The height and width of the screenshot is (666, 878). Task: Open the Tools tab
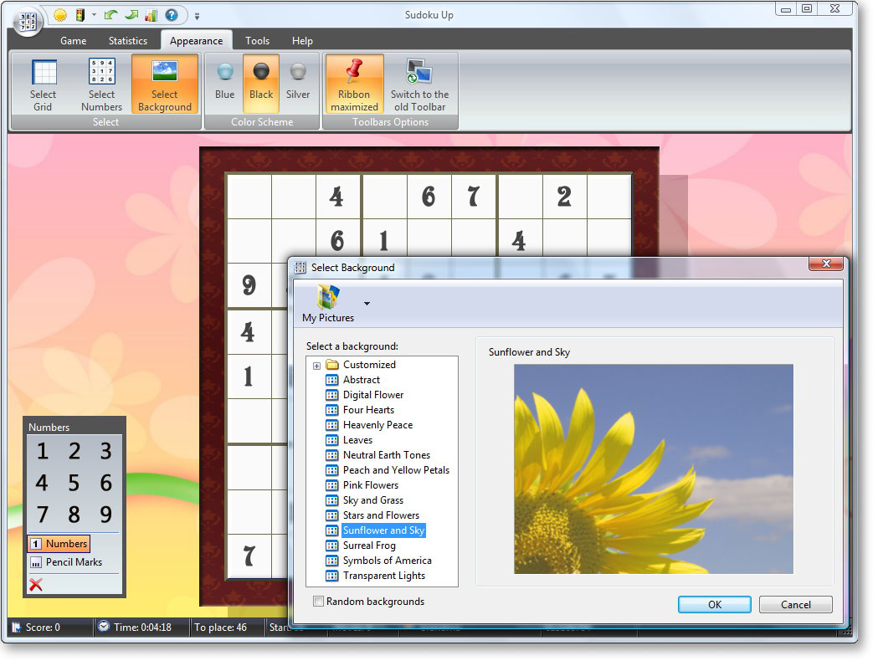[x=258, y=41]
